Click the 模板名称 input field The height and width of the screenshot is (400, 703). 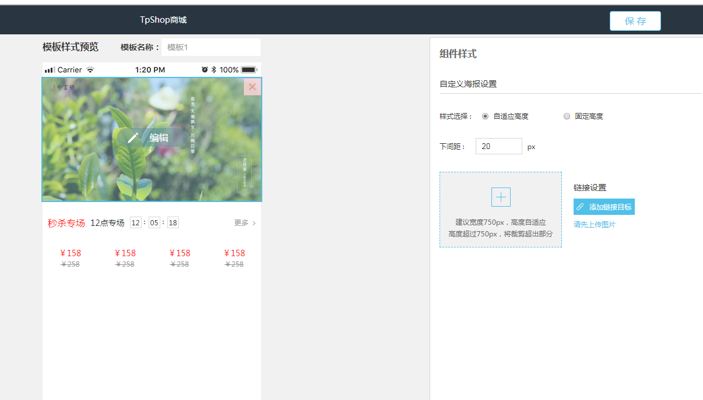click(x=210, y=47)
